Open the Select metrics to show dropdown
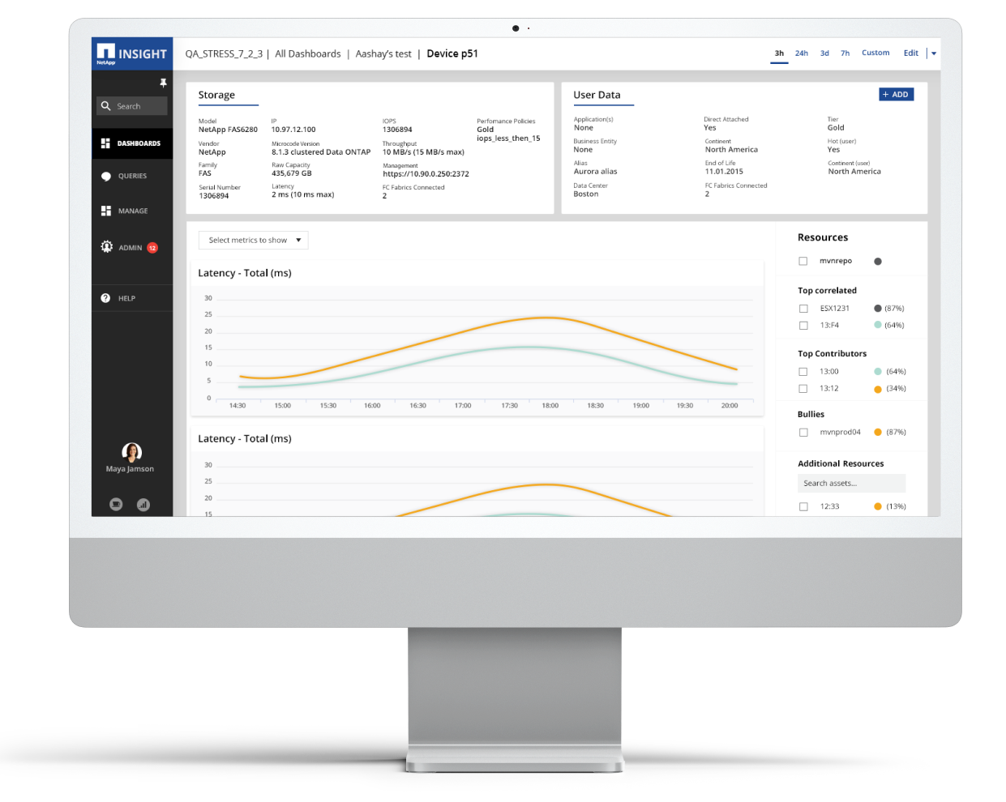This screenshot has width=1006, height=802. pos(253,240)
